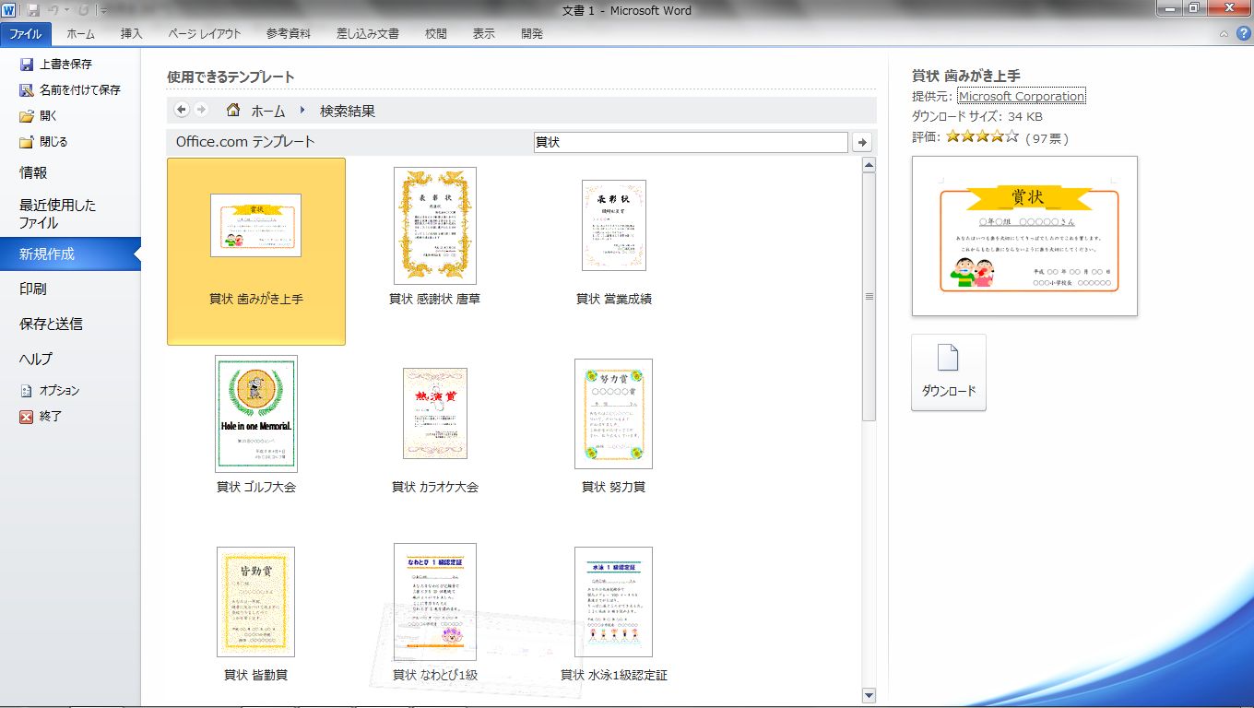Select the 賞状 なわとび1級 template
Screen dimensions: 1254x708
[x=435, y=612]
